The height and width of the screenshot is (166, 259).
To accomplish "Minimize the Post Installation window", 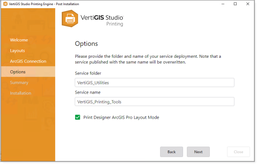I will pyautogui.click(x=223, y=4).
